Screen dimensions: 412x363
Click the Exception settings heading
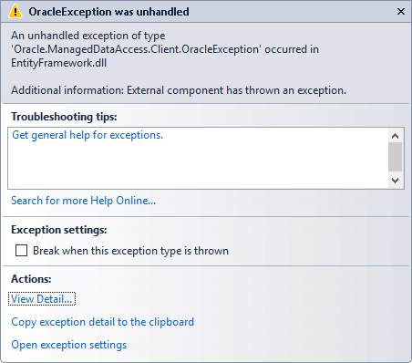59,230
